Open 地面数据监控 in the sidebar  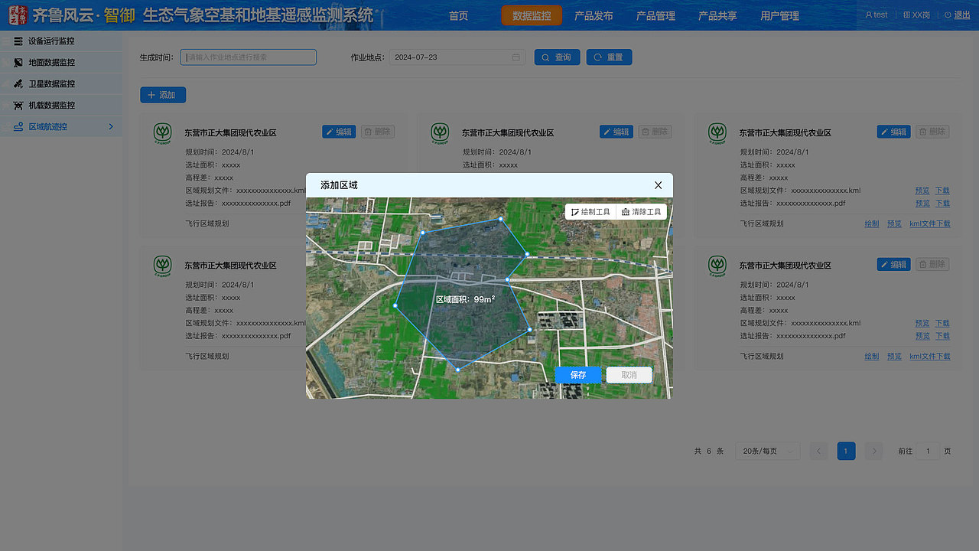pos(61,63)
